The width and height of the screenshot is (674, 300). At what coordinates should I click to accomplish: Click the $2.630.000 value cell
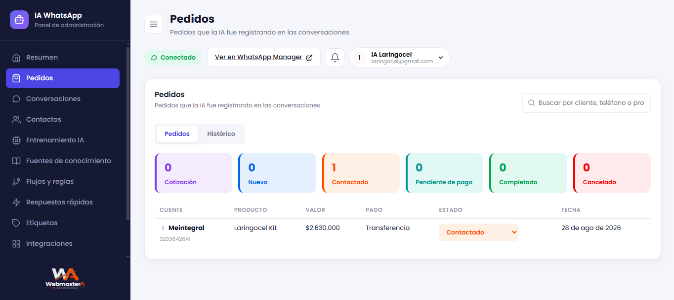click(x=323, y=228)
